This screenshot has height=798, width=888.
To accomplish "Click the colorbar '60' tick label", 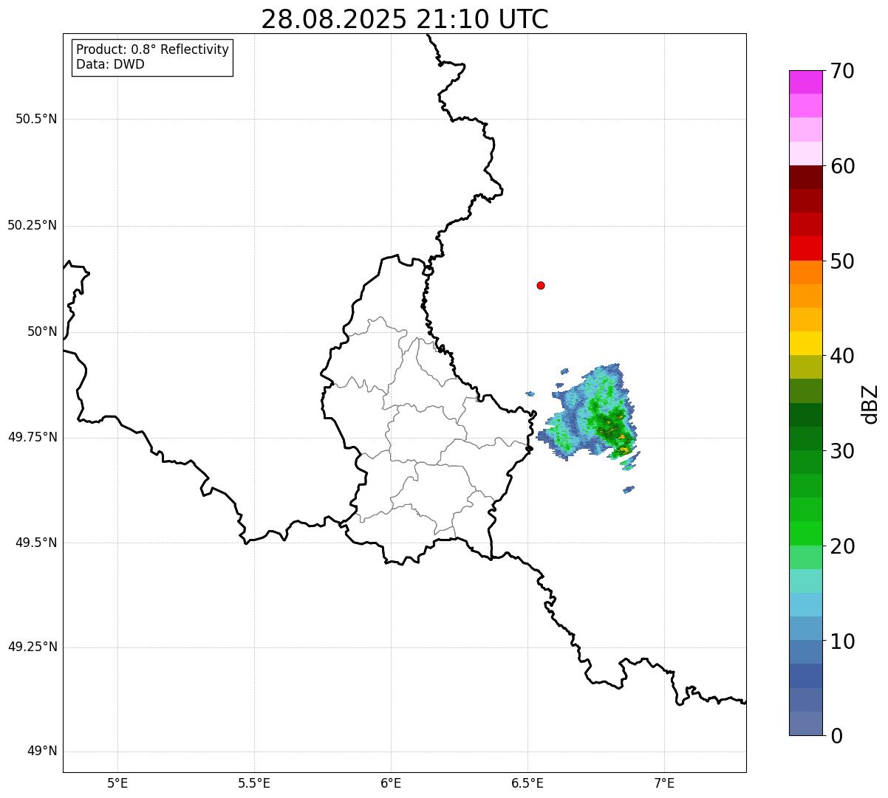I will [842, 166].
